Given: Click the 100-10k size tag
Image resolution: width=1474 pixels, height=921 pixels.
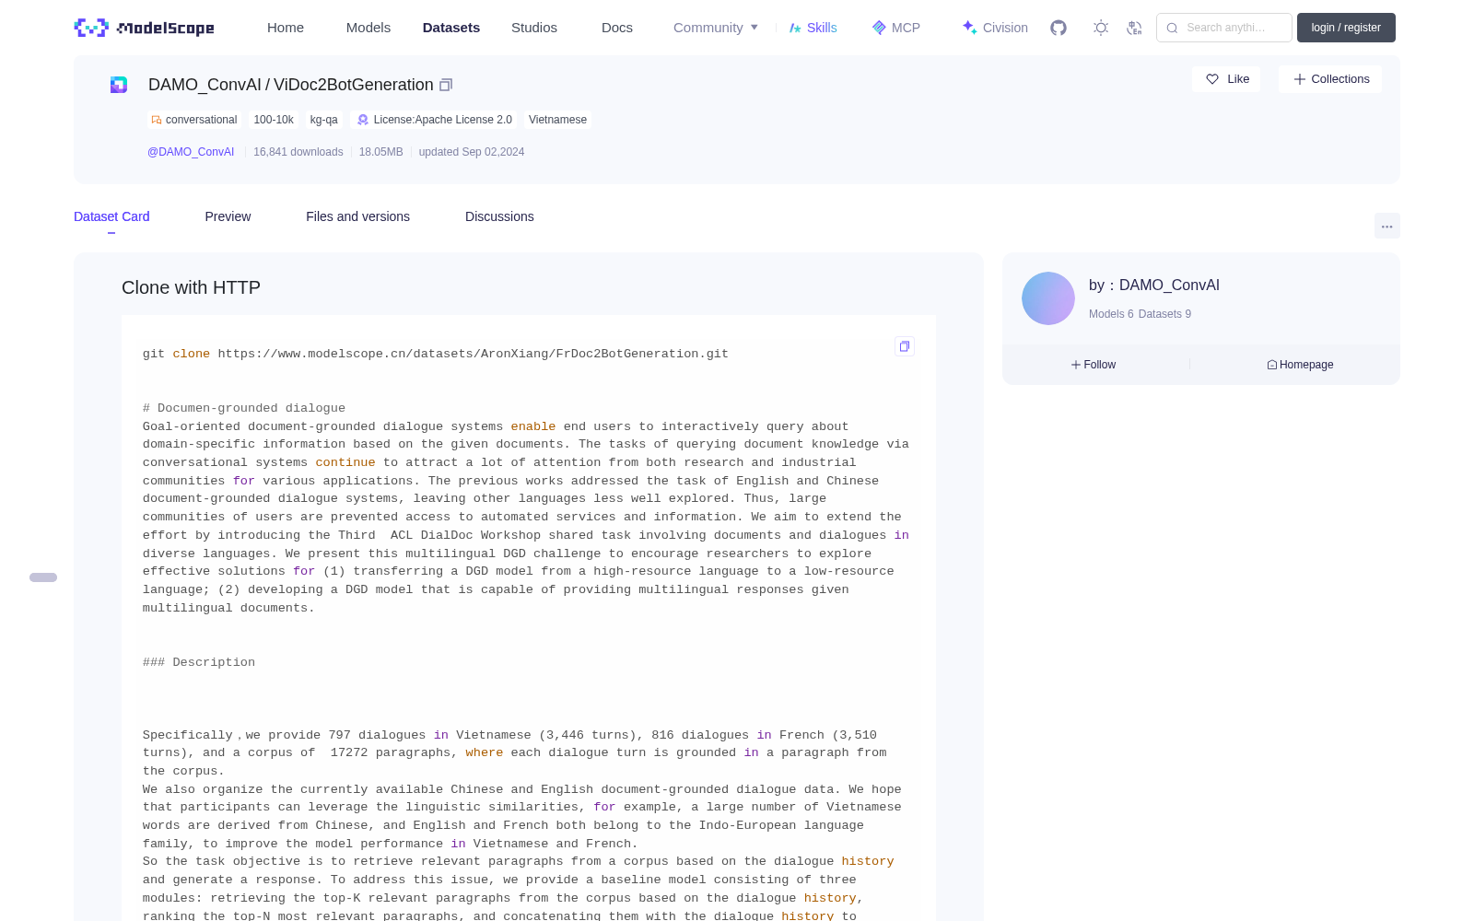Looking at the screenshot, I should 274,120.
